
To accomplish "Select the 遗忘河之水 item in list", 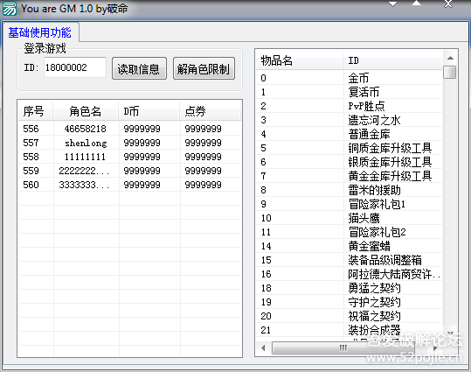I will coord(350,120).
